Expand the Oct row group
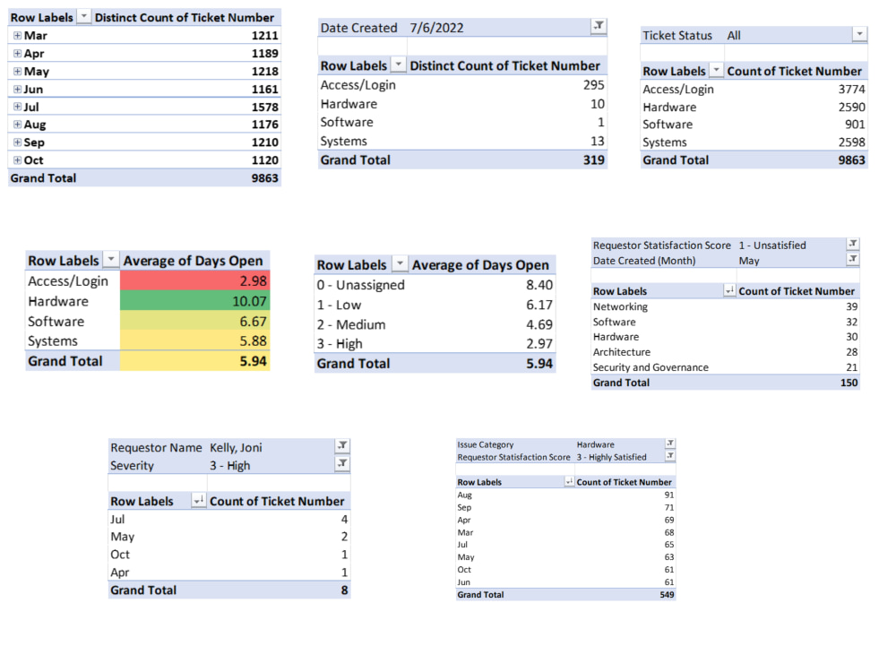Viewport: 896px width, 672px height. pyautogui.click(x=17, y=160)
